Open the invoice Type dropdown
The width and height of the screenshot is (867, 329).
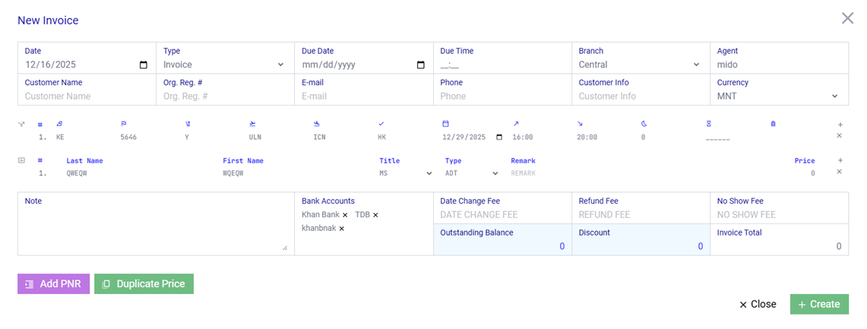coord(224,65)
